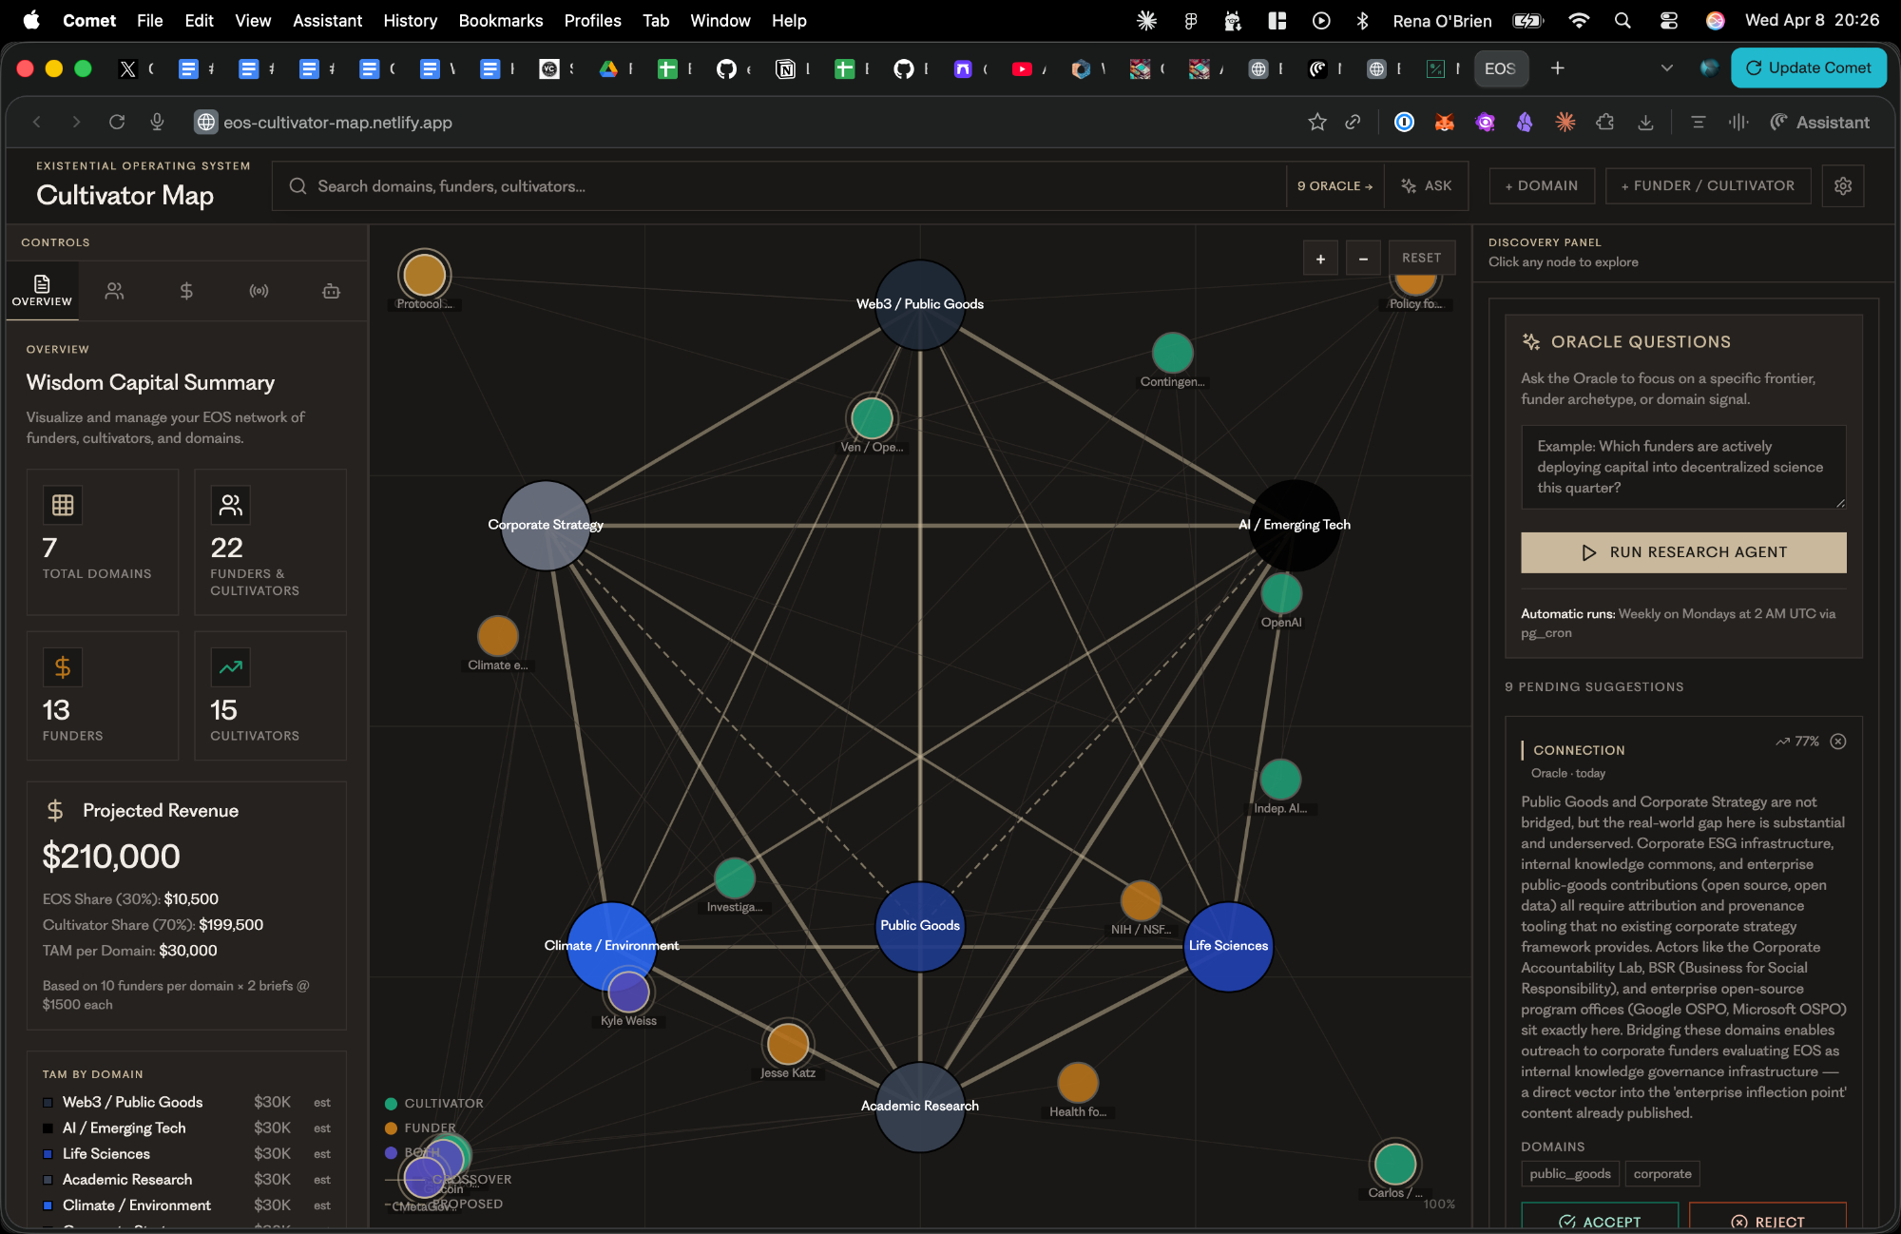The height and width of the screenshot is (1234, 1901).
Task: Select the Overview controls tab
Action: click(42, 291)
